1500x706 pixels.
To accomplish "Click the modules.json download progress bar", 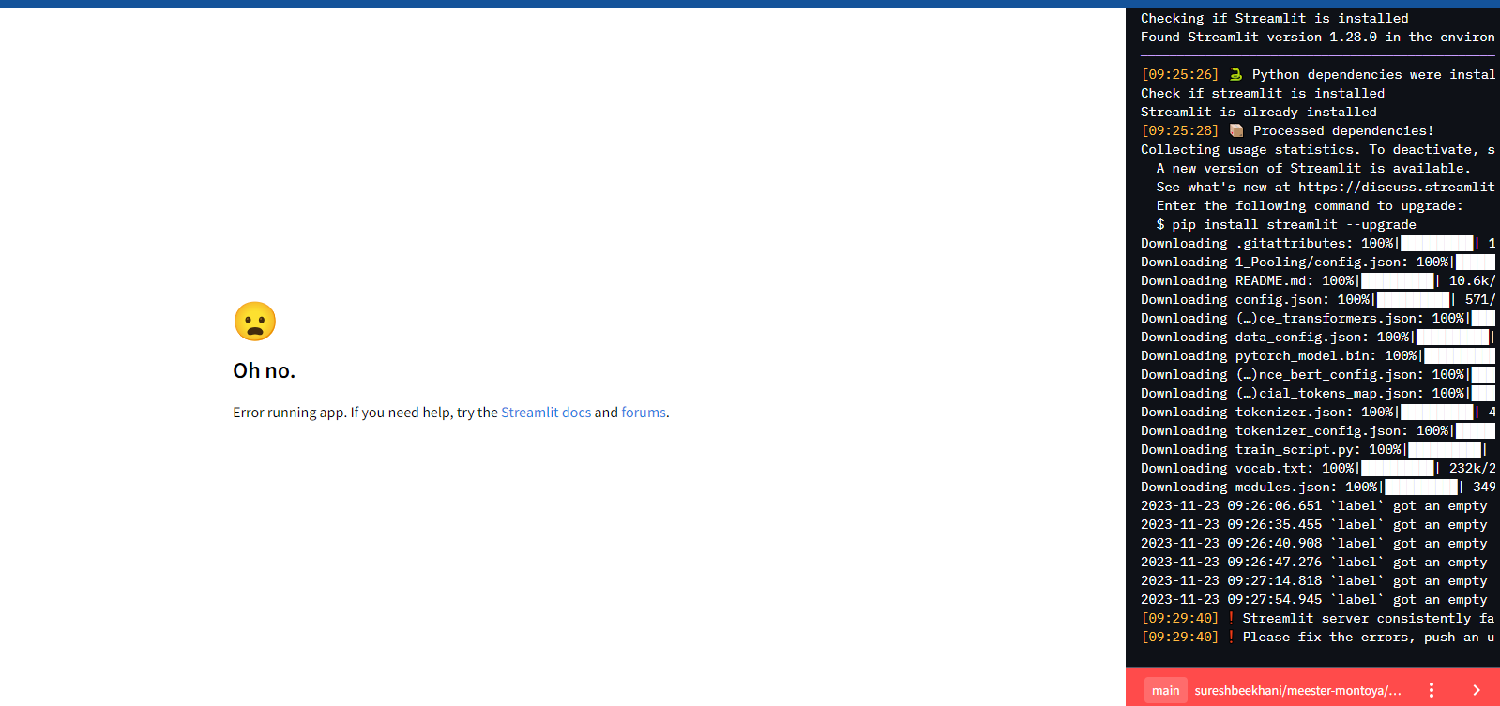I will click(1421, 487).
